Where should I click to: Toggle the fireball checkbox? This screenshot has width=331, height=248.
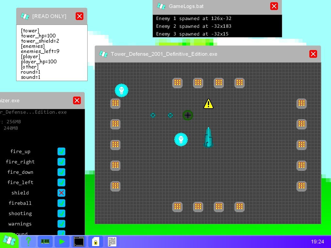pyautogui.click(x=61, y=203)
